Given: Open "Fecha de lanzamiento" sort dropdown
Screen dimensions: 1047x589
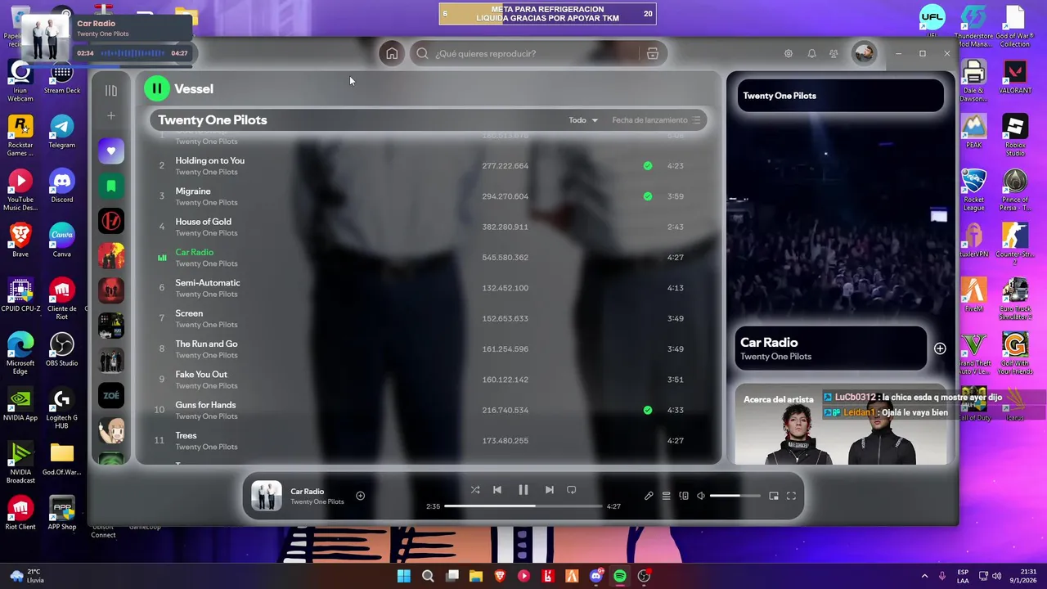Looking at the screenshot, I should (656, 120).
